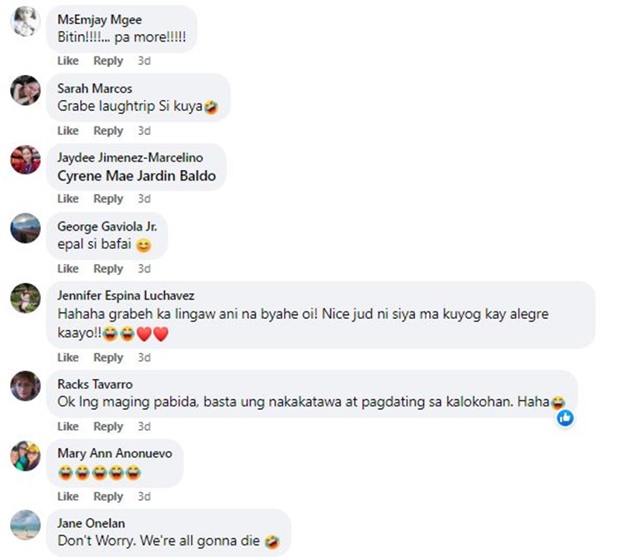Open MsEmjay Mgee's profile picture
The width and height of the screenshot is (625, 558).
(25, 22)
